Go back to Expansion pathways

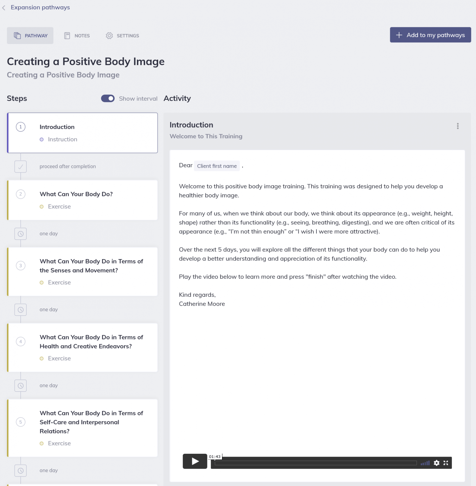click(40, 7)
